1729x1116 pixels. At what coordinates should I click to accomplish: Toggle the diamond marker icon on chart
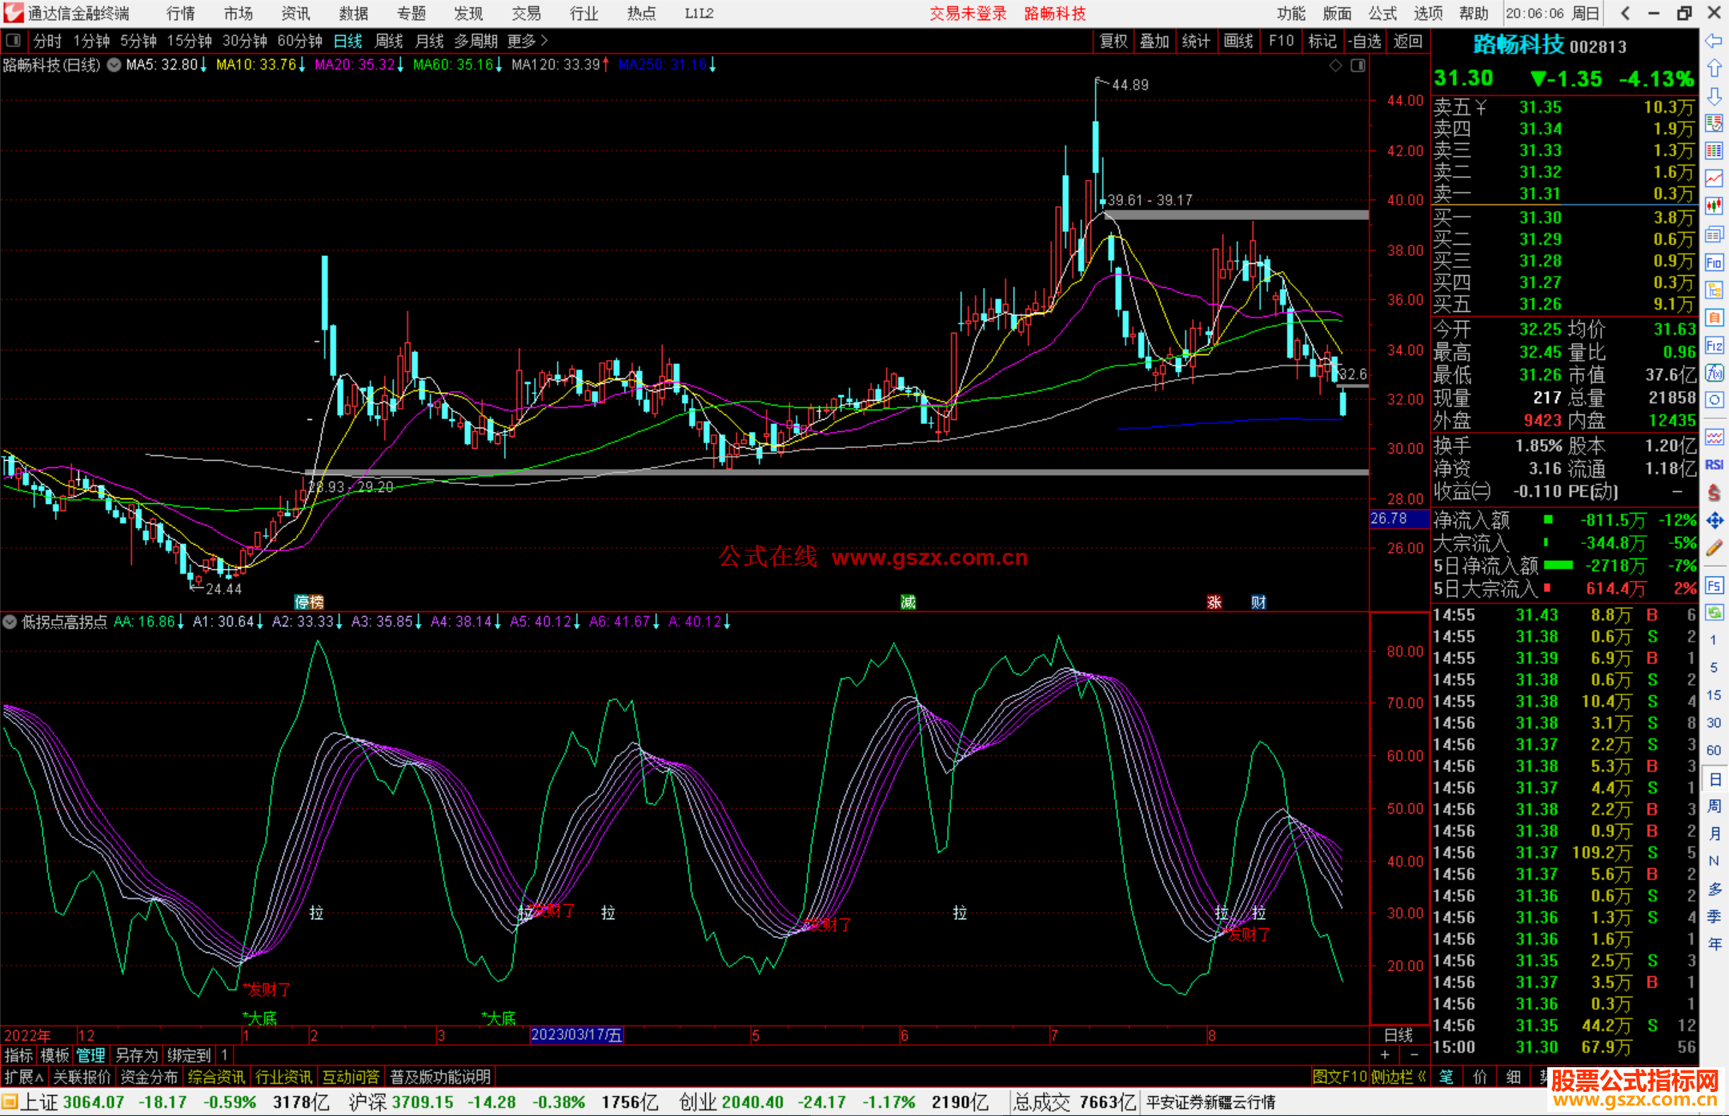click(x=1335, y=66)
